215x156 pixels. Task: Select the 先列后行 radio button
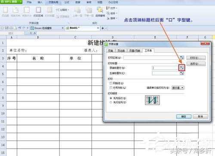pyautogui.click(x=111, y=98)
